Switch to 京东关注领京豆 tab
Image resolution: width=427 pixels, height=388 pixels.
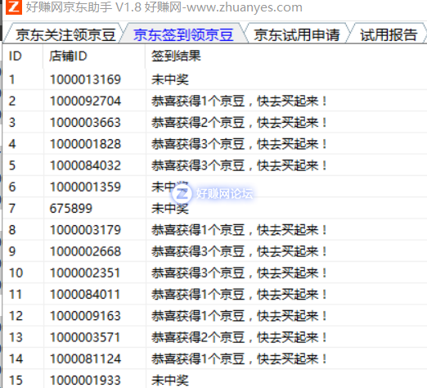(x=65, y=35)
